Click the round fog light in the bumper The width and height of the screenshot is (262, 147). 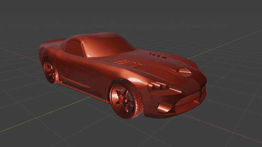tap(164, 107)
